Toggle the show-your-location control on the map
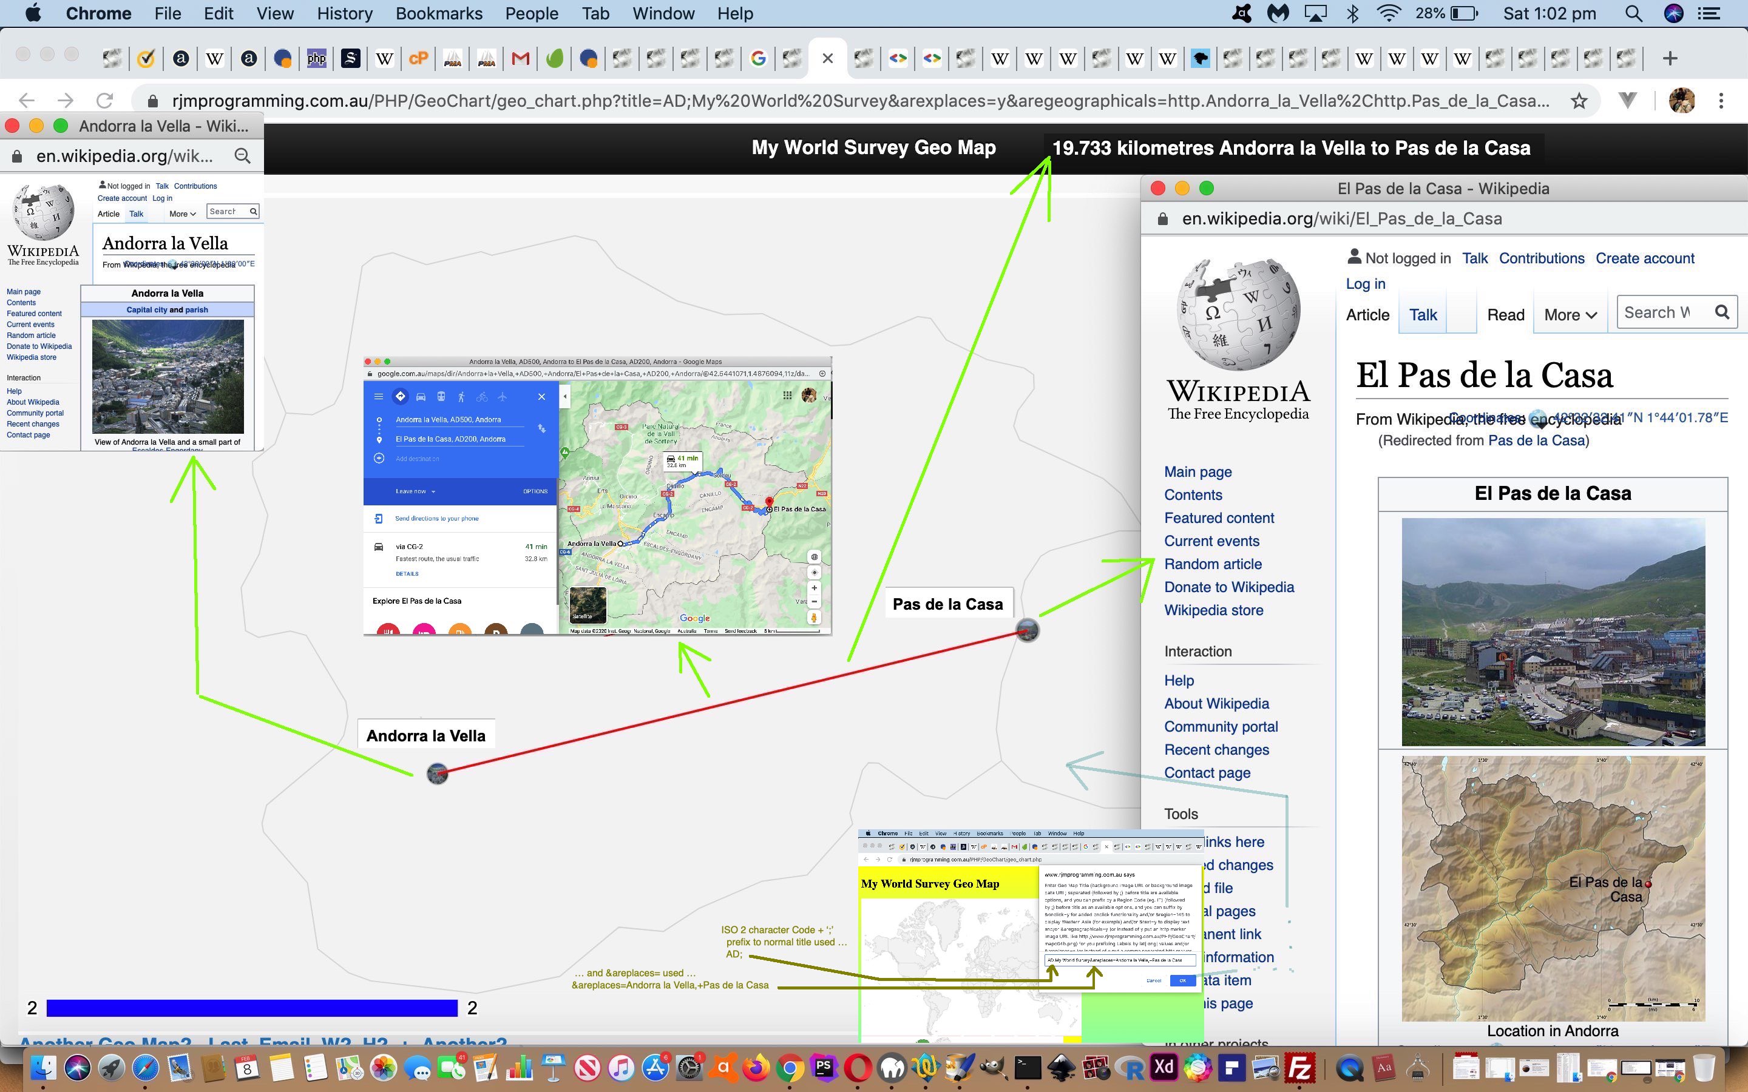This screenshot has height=1092, width=1748. coord(815,573)
